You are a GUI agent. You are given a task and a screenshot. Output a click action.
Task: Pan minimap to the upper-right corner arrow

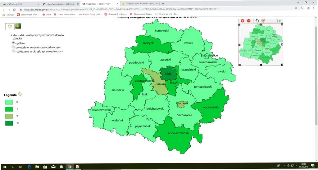click(x=282, y=25)
